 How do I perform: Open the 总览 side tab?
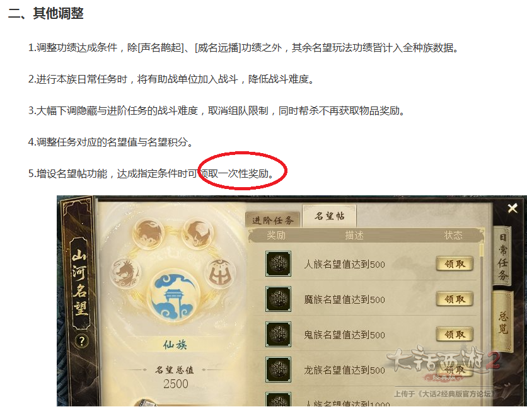point(503,322)
